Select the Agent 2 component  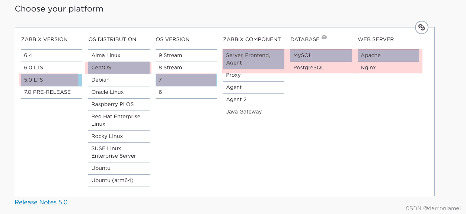click(254, 100)
